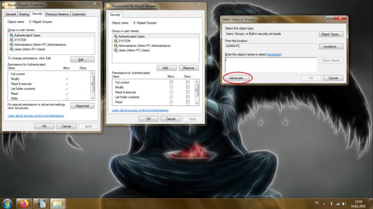Click the help question mark in Select Users dialog
Viewport: 373px width, 209px height.
click(x=329, y=18)
